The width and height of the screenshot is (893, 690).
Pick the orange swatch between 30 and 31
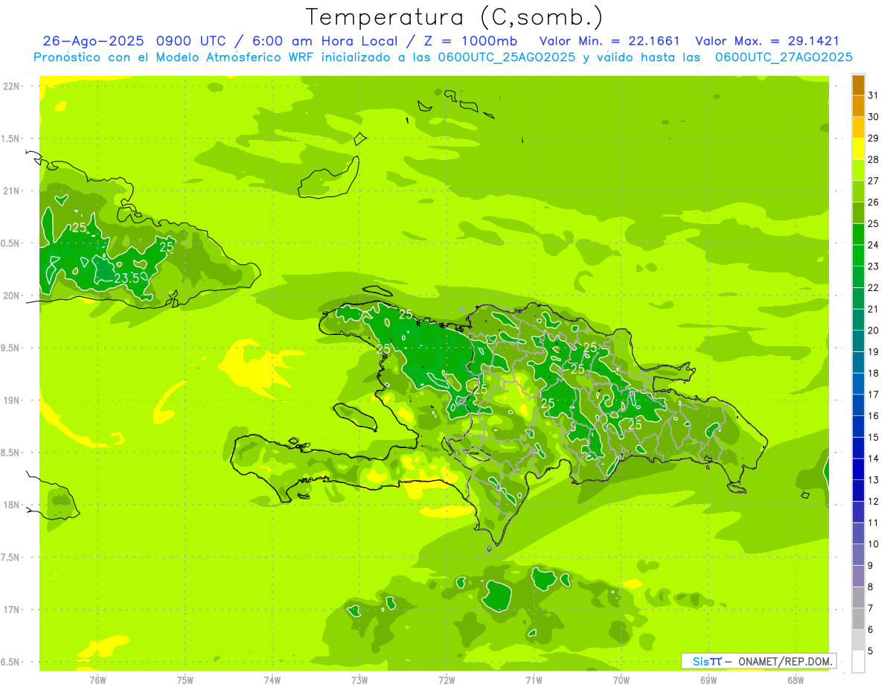(x=858, y=106)
